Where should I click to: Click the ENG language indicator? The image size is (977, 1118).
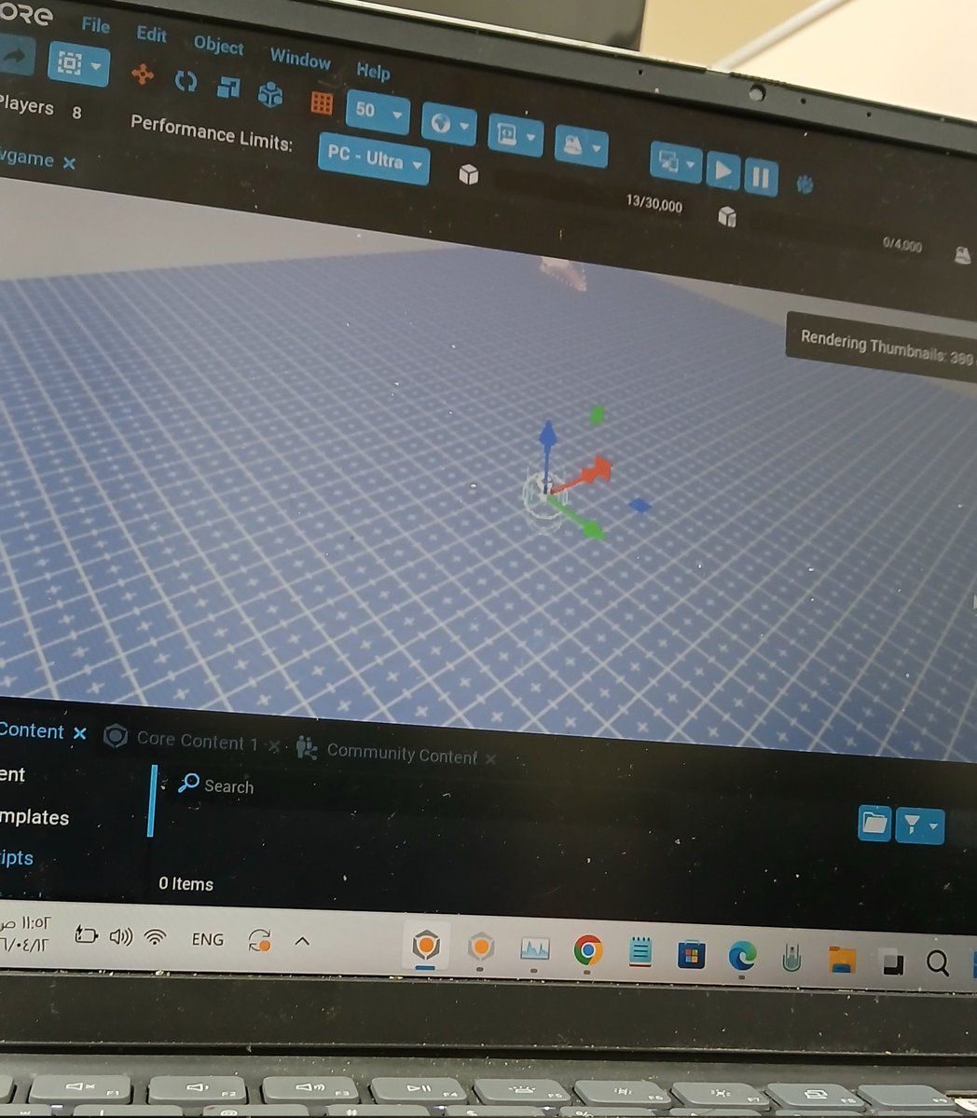click(207, 939)
